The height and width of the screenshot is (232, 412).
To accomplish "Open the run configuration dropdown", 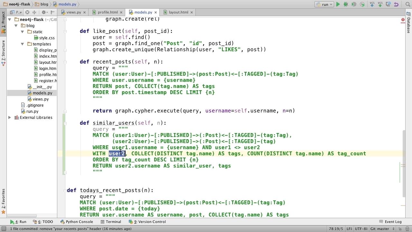I will point(324,5).
